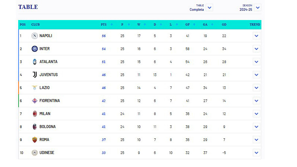Sort table by GF arrow
This screenshot has width=297, height=167.
click(194, 24)
